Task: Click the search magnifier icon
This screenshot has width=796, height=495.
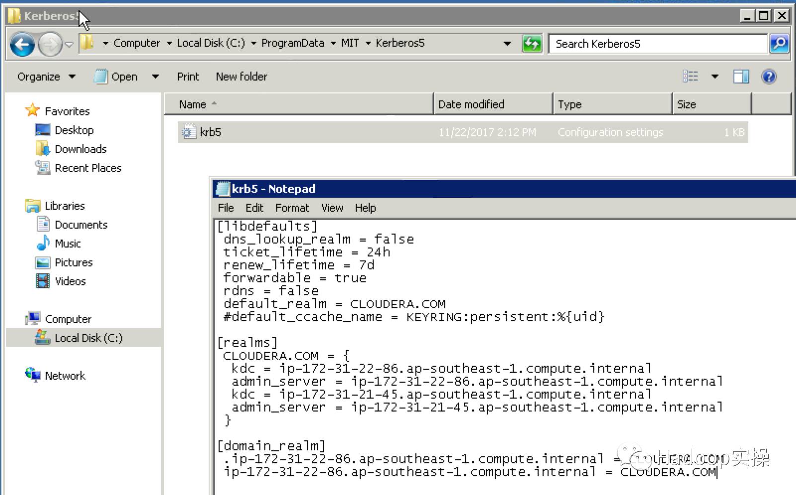Action: (x=779, y=44)
